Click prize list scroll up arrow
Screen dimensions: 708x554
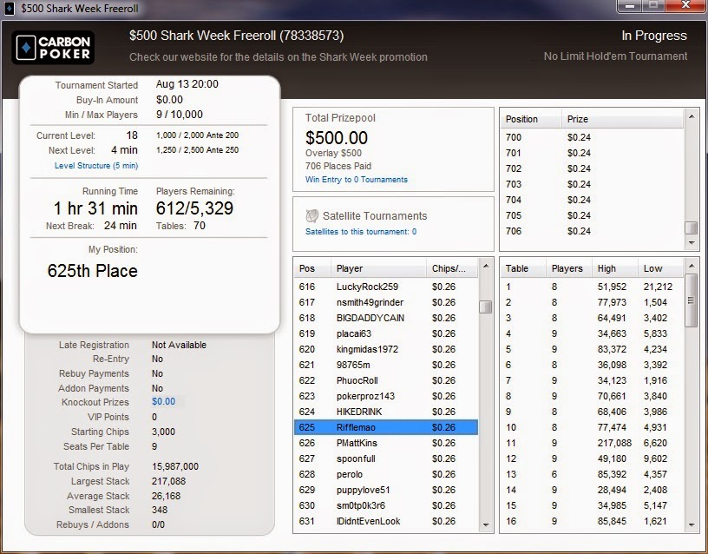click(692, 116)
